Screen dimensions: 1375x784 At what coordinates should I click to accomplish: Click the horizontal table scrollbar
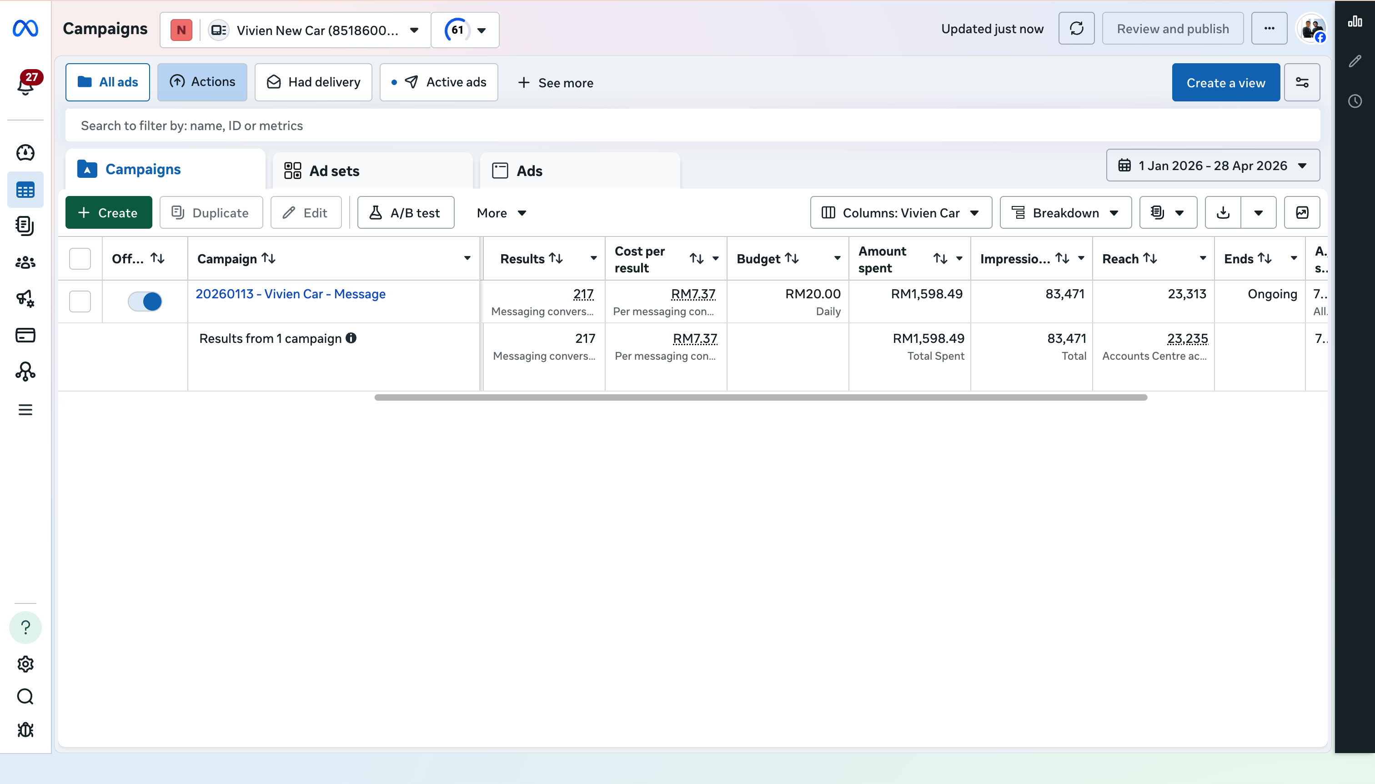pos(761,397)
